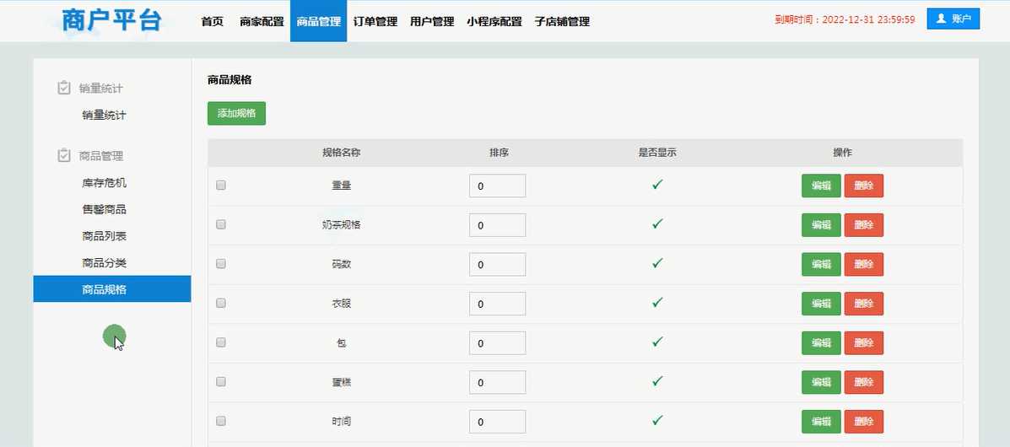The height and width of the screenshot is (447, 1010).
Task: Delete the 包 specification row
Action: point(863,342)
